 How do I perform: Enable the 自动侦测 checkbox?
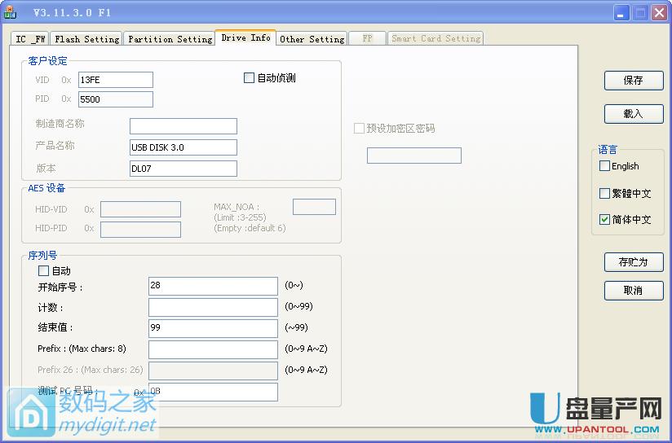click(x=250, y=78)
